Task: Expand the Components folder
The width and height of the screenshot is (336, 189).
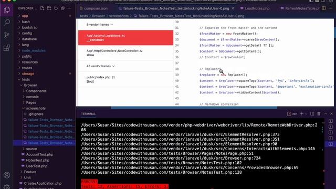Action: tap(36, 91)
